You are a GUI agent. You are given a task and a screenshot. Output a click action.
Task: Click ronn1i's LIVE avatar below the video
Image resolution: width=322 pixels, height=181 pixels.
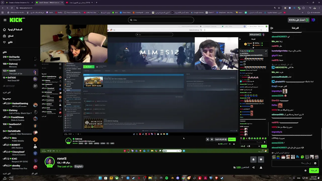[x=50, y=162]
